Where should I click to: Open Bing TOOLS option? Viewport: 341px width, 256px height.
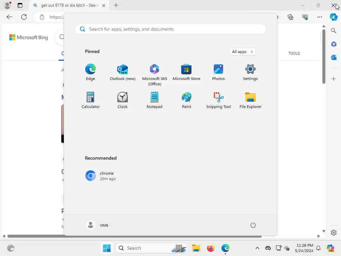[x=294, y=53]
